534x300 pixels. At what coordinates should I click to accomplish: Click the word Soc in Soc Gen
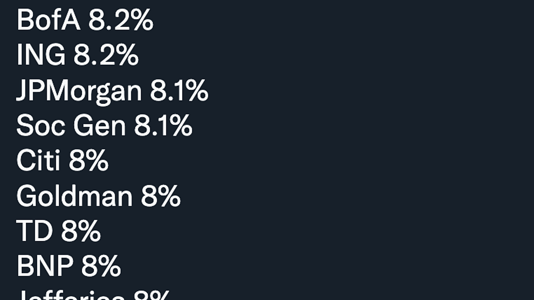[x=41, y=126]
